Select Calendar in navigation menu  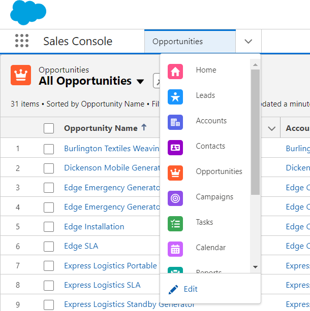point(210,248)
